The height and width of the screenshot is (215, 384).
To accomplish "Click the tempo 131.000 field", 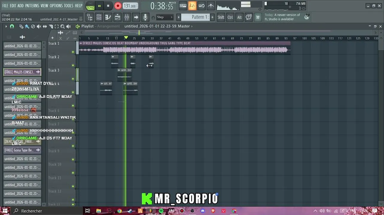I will (130, 6).
